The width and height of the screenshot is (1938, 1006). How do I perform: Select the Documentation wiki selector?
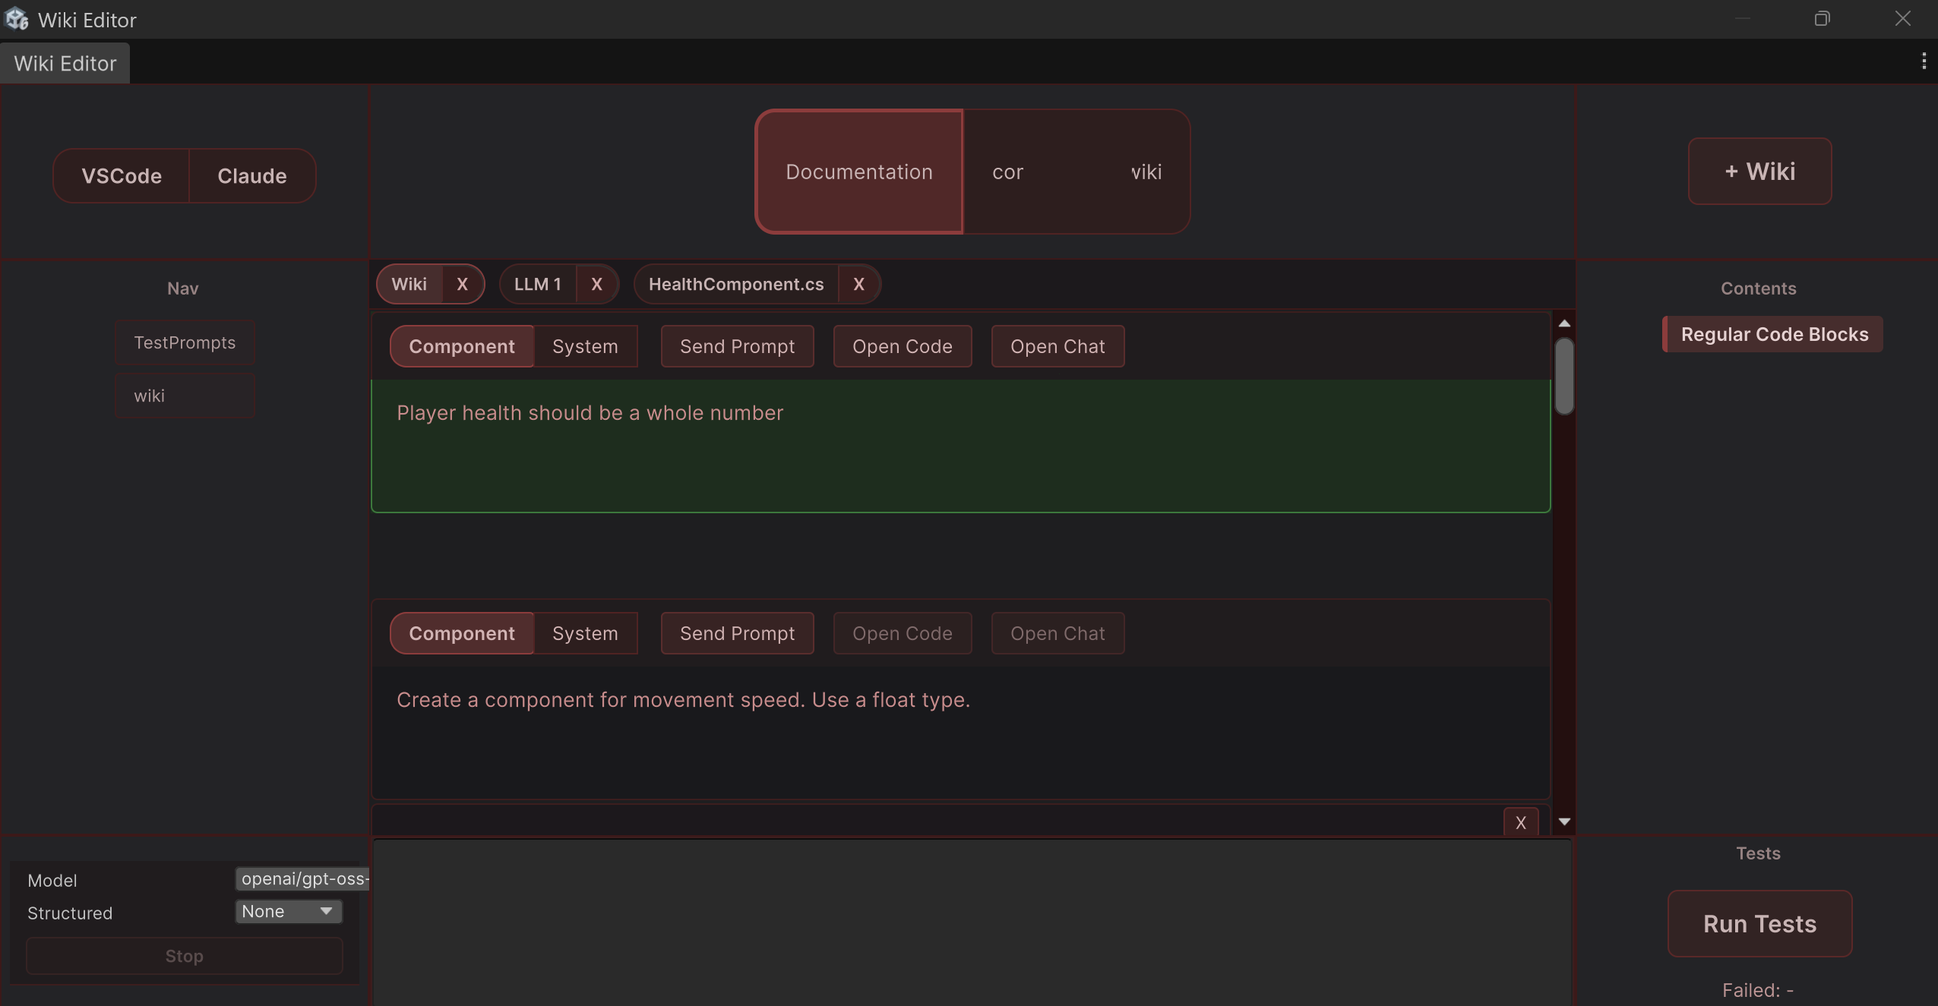(858, 172)
